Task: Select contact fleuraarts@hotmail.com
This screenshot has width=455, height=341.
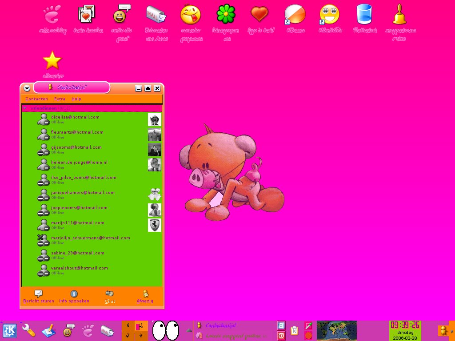Action: pos(92,135)
